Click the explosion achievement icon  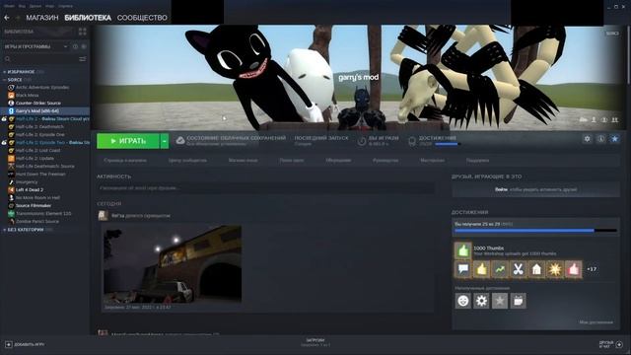point(555,269)
